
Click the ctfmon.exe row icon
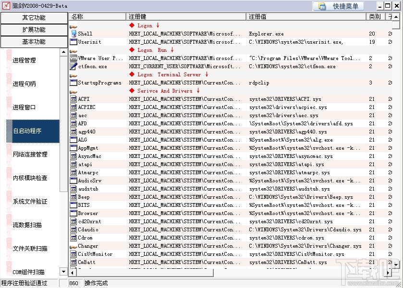[x=73, y=66]
